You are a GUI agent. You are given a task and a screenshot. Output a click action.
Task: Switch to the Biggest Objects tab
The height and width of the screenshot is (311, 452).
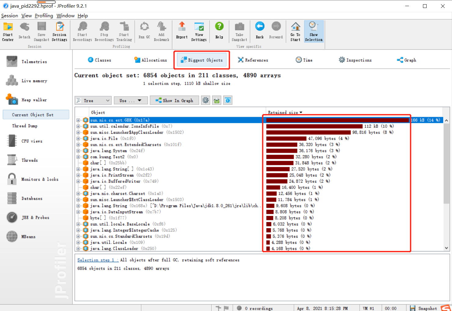(202, 60)
